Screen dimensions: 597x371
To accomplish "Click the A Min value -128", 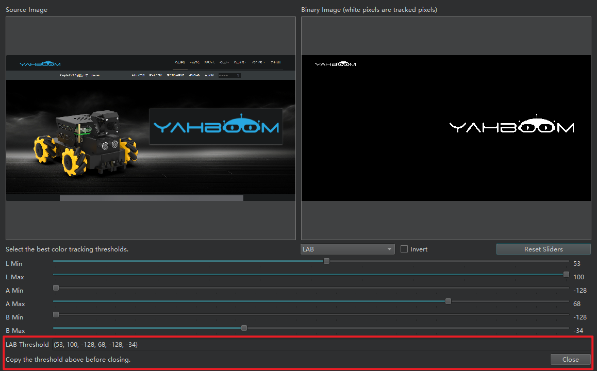I will (x=580, y=290).
